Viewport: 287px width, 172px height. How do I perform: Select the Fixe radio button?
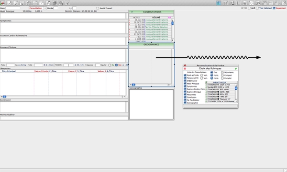pyautogui.click(x=211, y=72)
